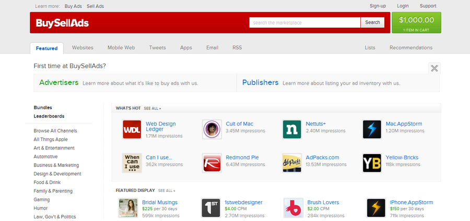Click the search the marketplace field
Screen dimensions: 470x221
coord(304,22)
